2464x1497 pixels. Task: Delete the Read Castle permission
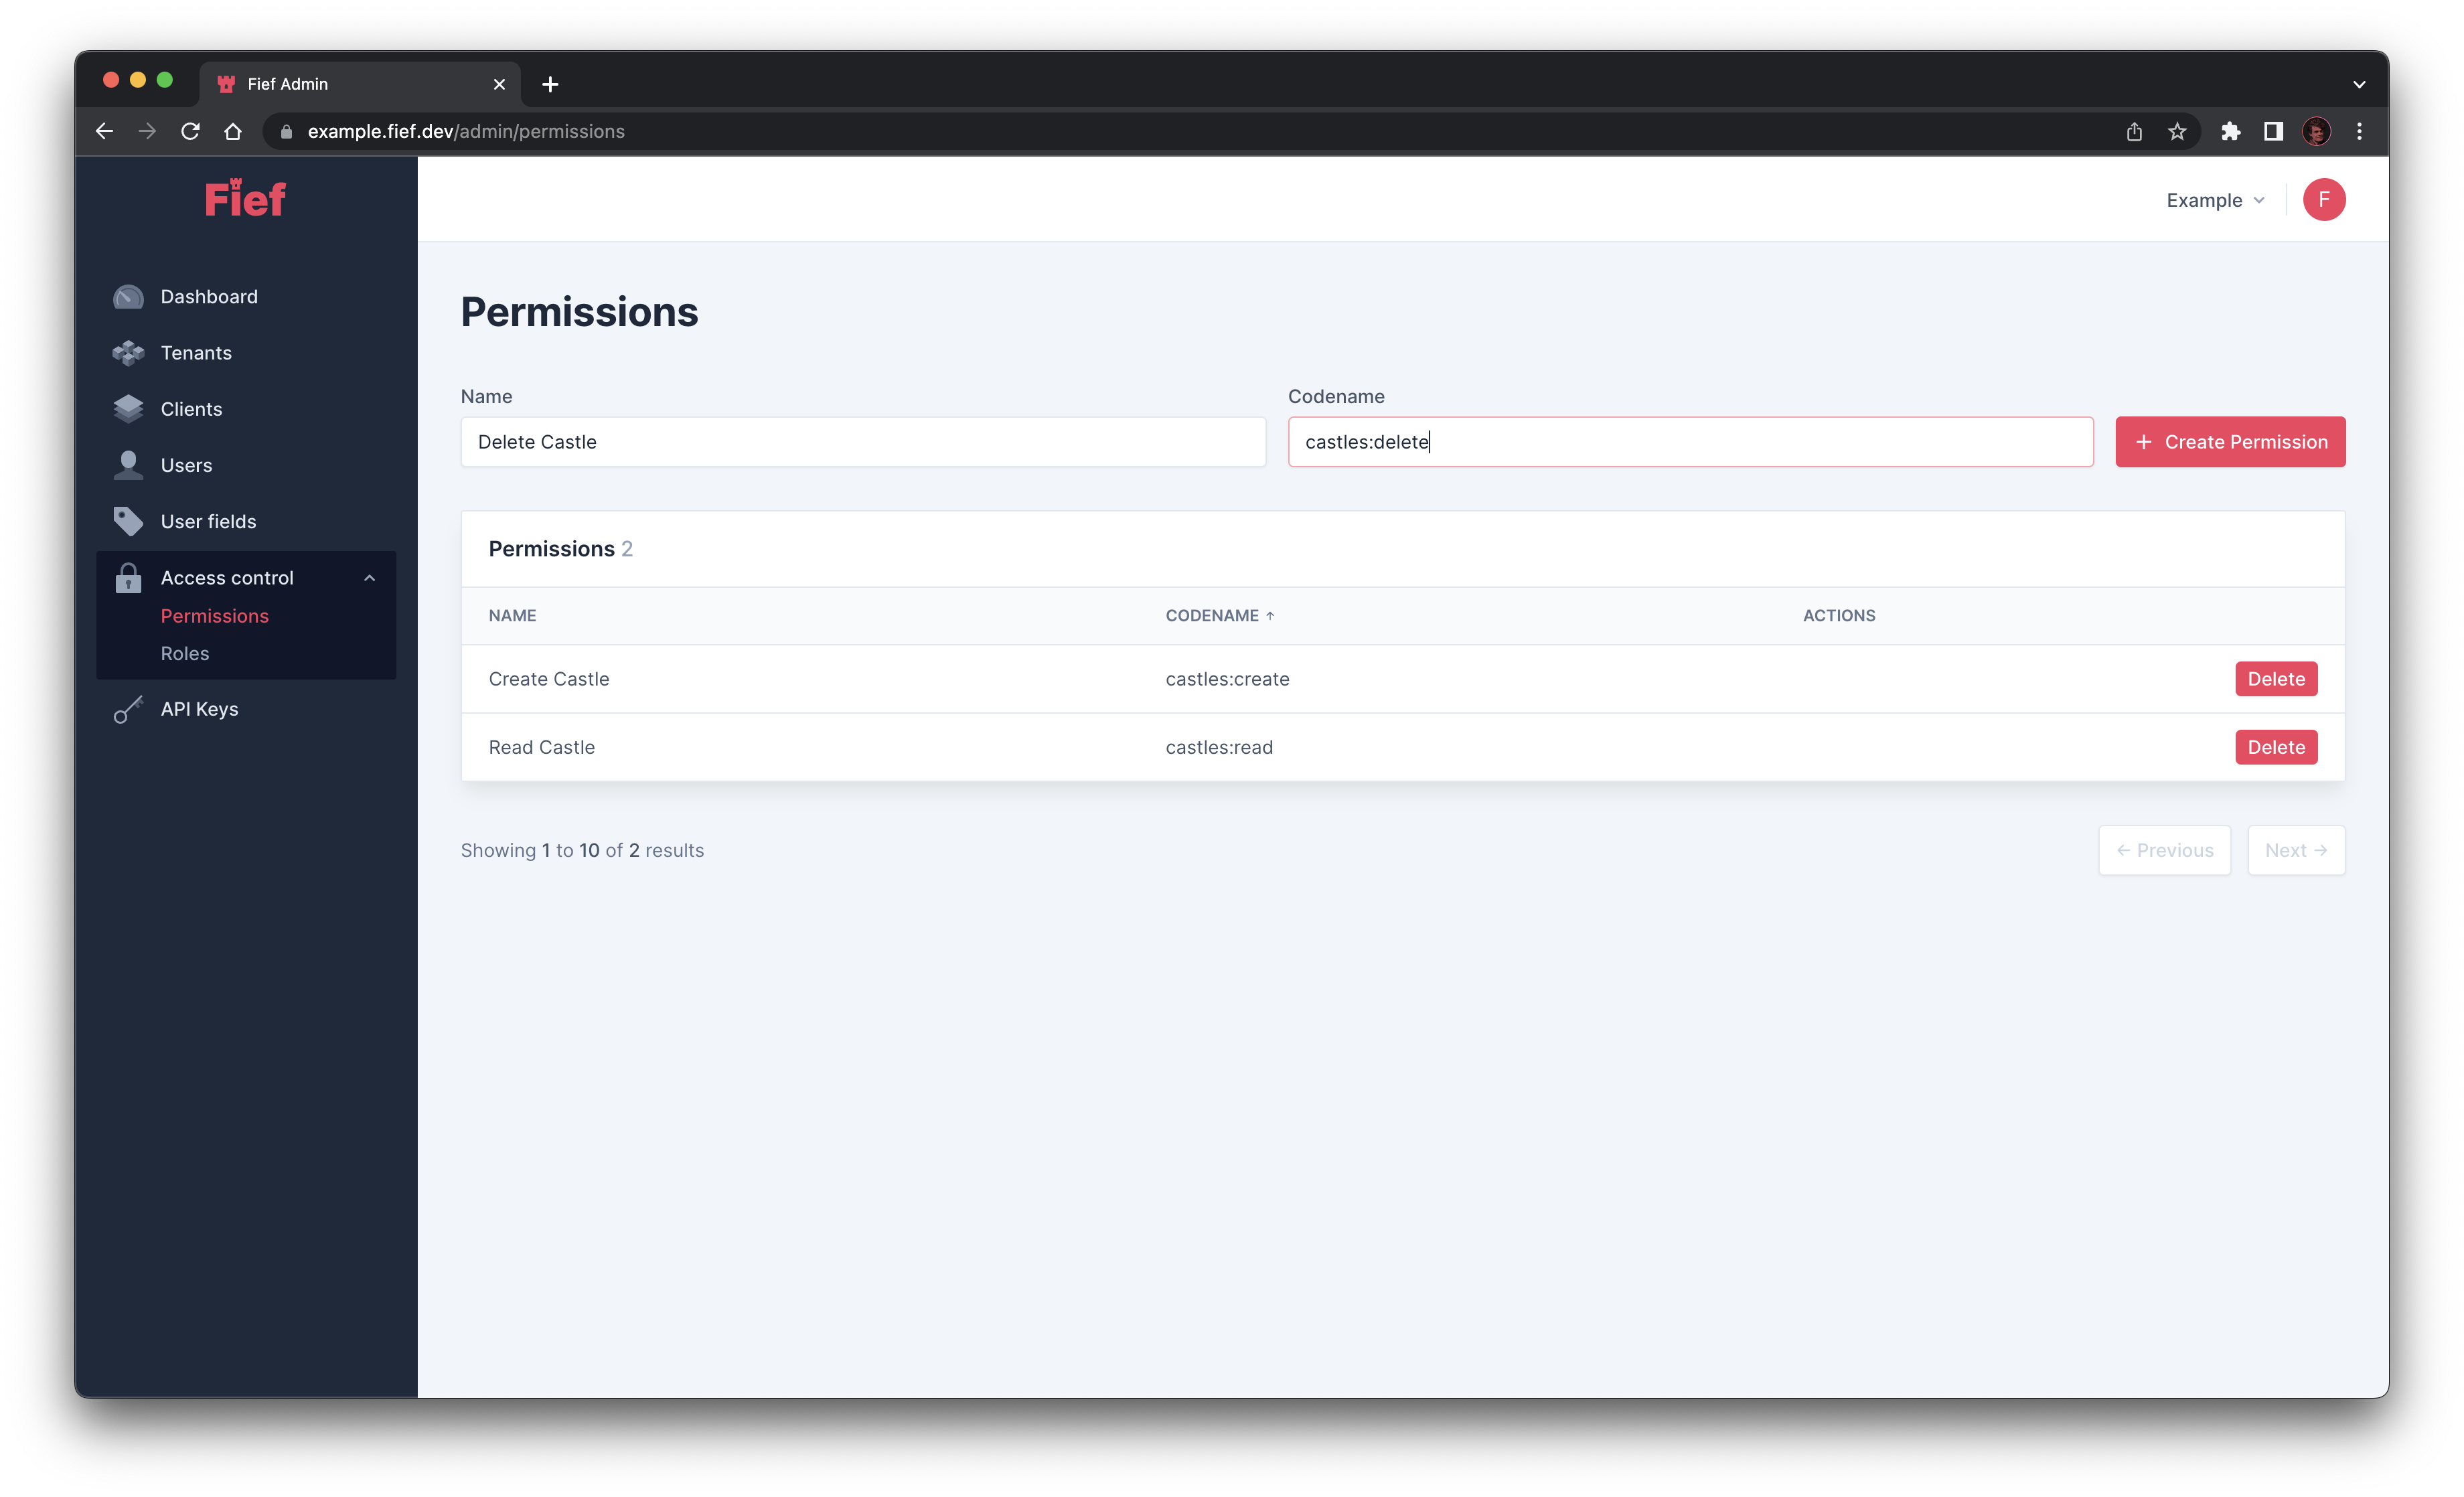coord(2276,747)
